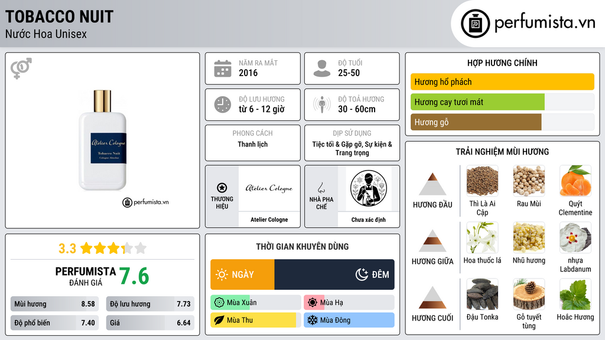The height and width of the screenshot is (340, 605).
Task: Click the style value Thanh lịch
Action: (253, 144)
